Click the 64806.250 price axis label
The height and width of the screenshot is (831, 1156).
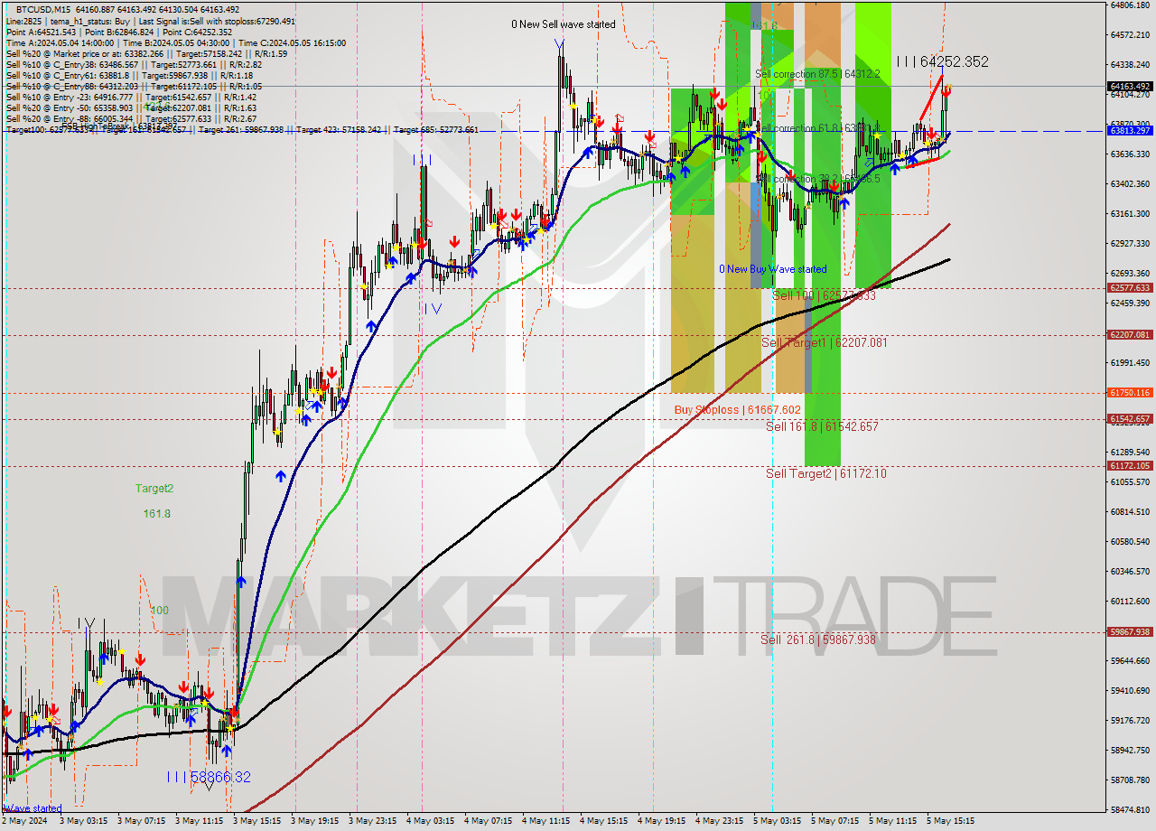(x=1130, y=5)
